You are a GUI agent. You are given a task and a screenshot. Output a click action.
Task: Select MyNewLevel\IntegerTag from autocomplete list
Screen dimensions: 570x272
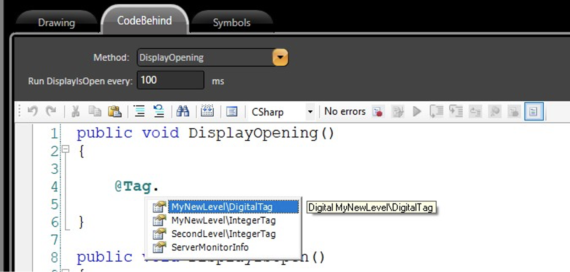click(x=223, y=220)
